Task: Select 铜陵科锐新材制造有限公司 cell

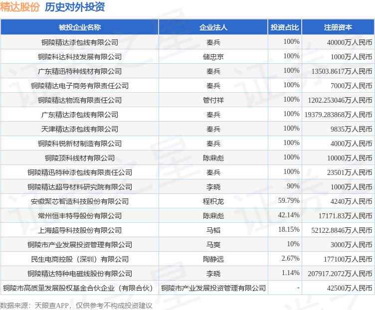Action: pos(80,144)
